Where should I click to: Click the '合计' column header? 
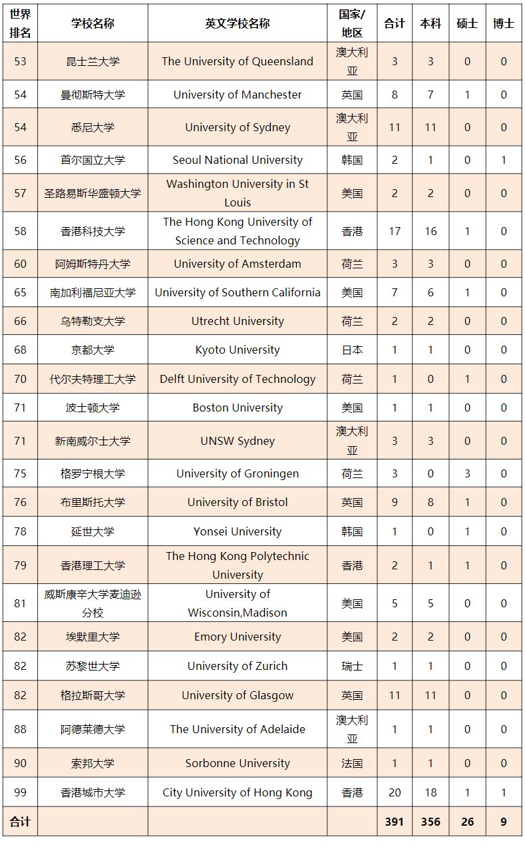coord(395,23)
